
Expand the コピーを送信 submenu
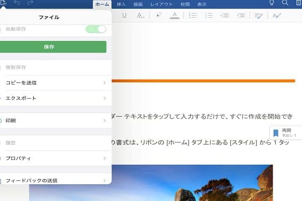coord(56,82)
